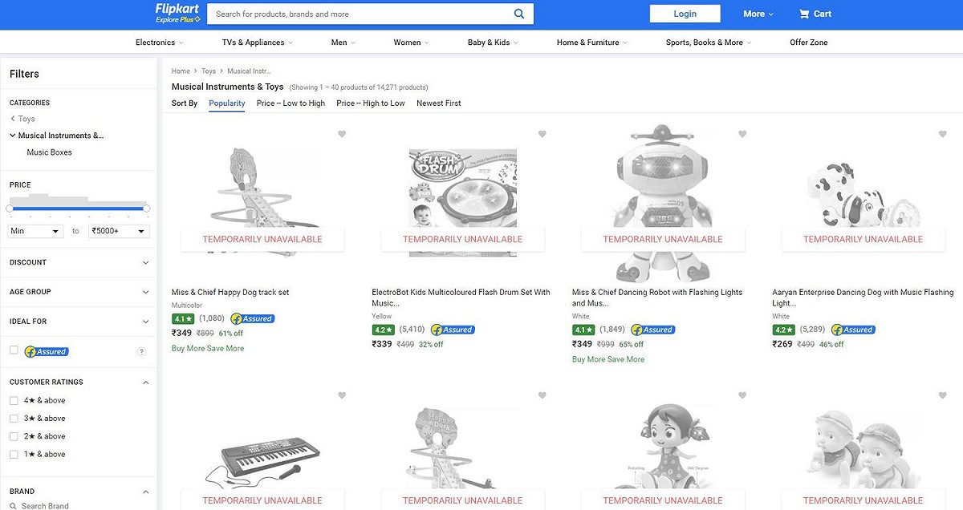
Task: Check 2★ & above rating filter
Action: [14, 436]
